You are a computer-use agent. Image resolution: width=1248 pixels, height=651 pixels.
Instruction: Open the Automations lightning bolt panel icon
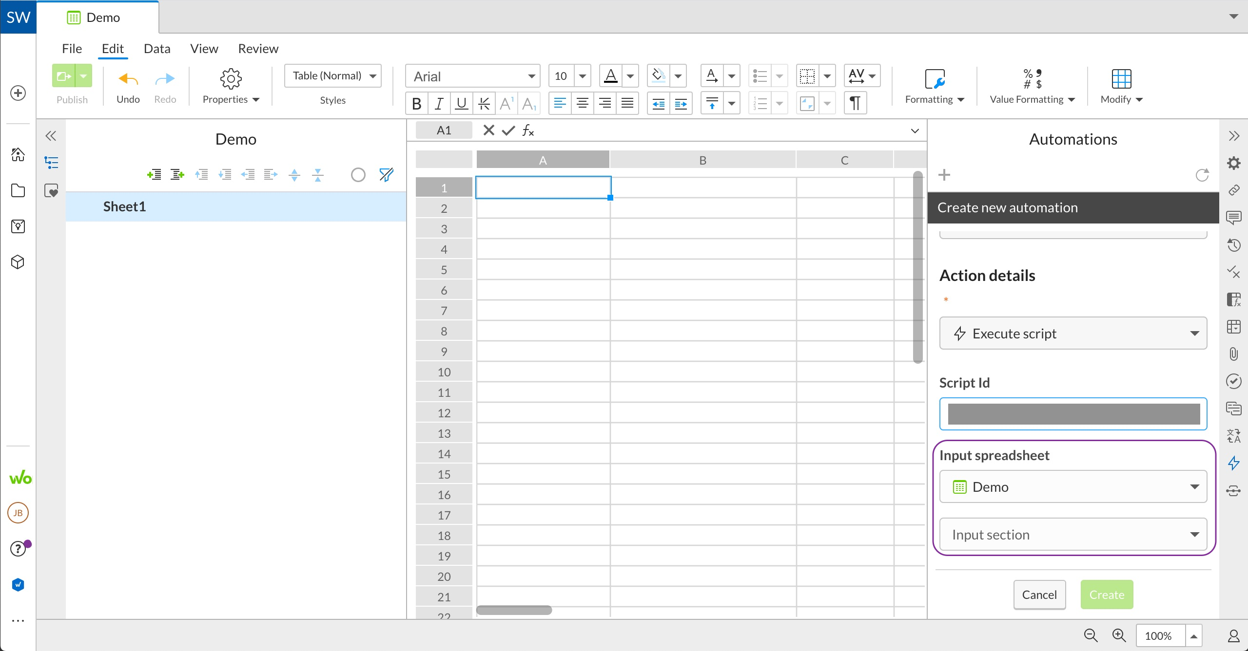(1234, 463)
